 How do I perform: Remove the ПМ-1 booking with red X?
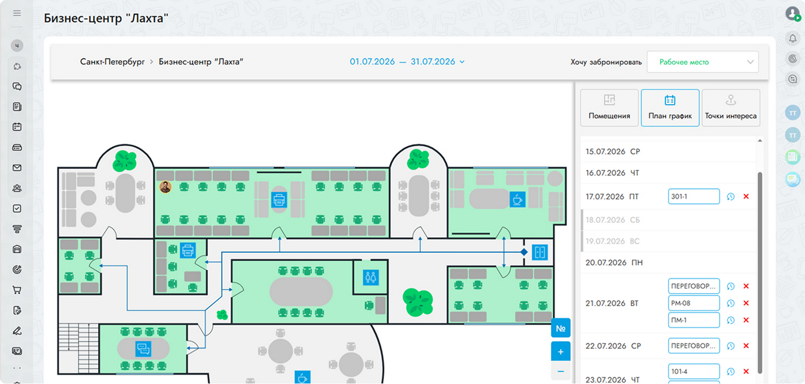[x=746, y=320]
